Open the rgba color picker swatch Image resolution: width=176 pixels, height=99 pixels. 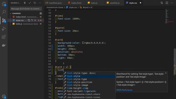point(83,43)
